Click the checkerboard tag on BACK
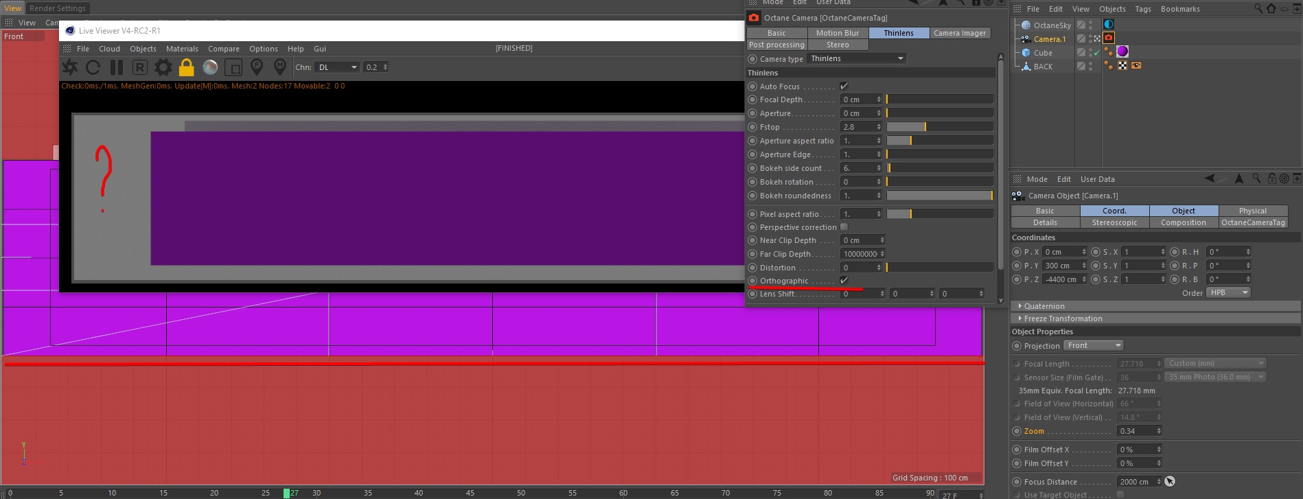 point(1122,66)
